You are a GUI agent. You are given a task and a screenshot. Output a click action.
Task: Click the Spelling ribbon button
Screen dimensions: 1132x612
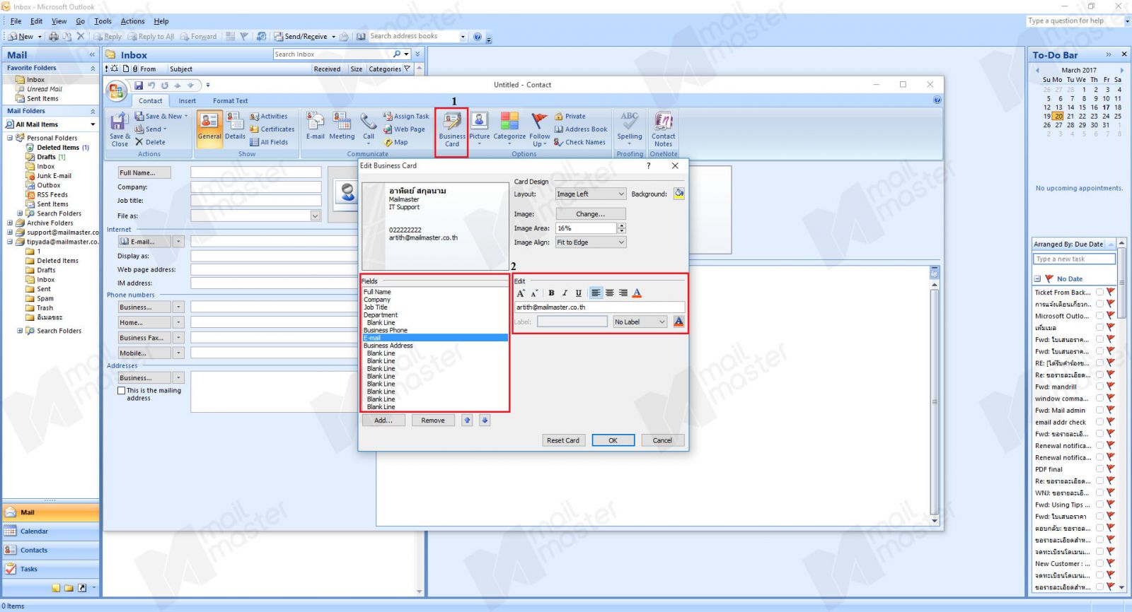click(629, 128)
